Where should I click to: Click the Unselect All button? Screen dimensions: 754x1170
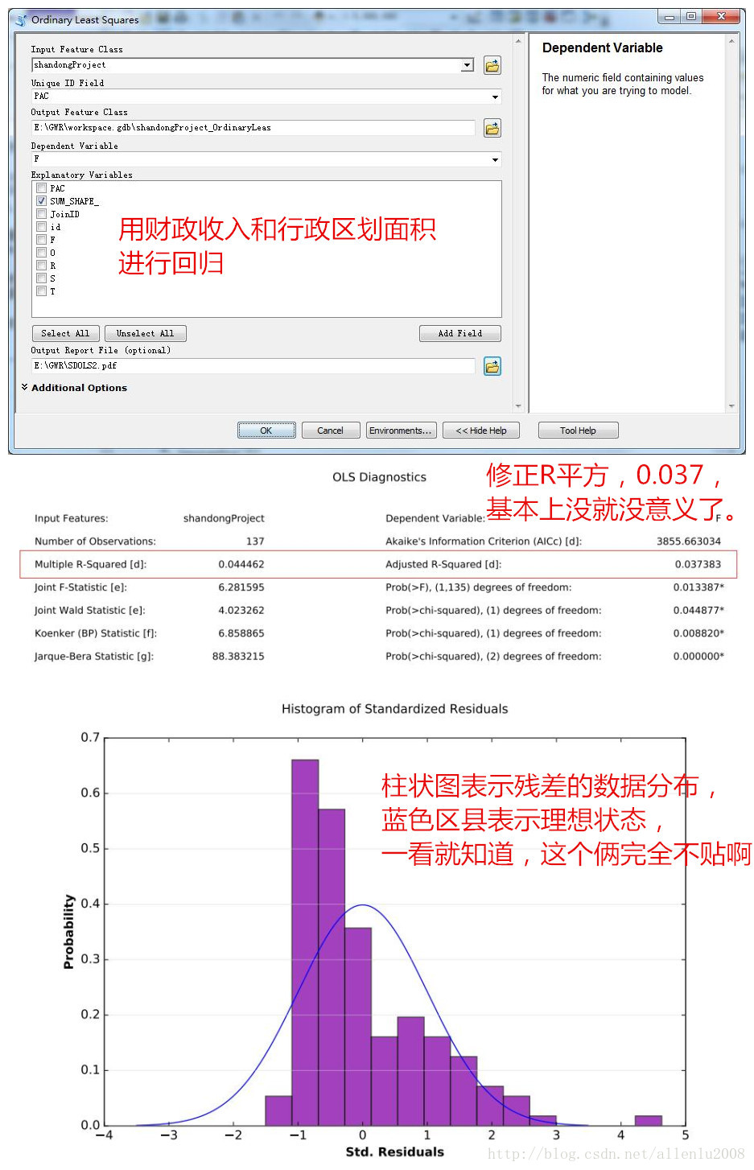(x=146, y=333)
